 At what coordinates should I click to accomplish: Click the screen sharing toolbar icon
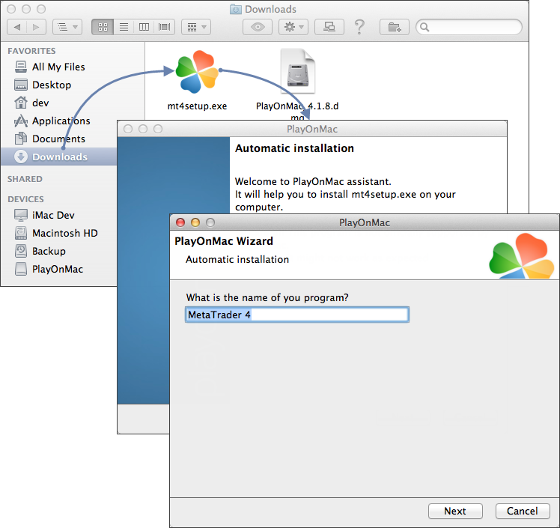pyautogui.click(x=329, y=27)
